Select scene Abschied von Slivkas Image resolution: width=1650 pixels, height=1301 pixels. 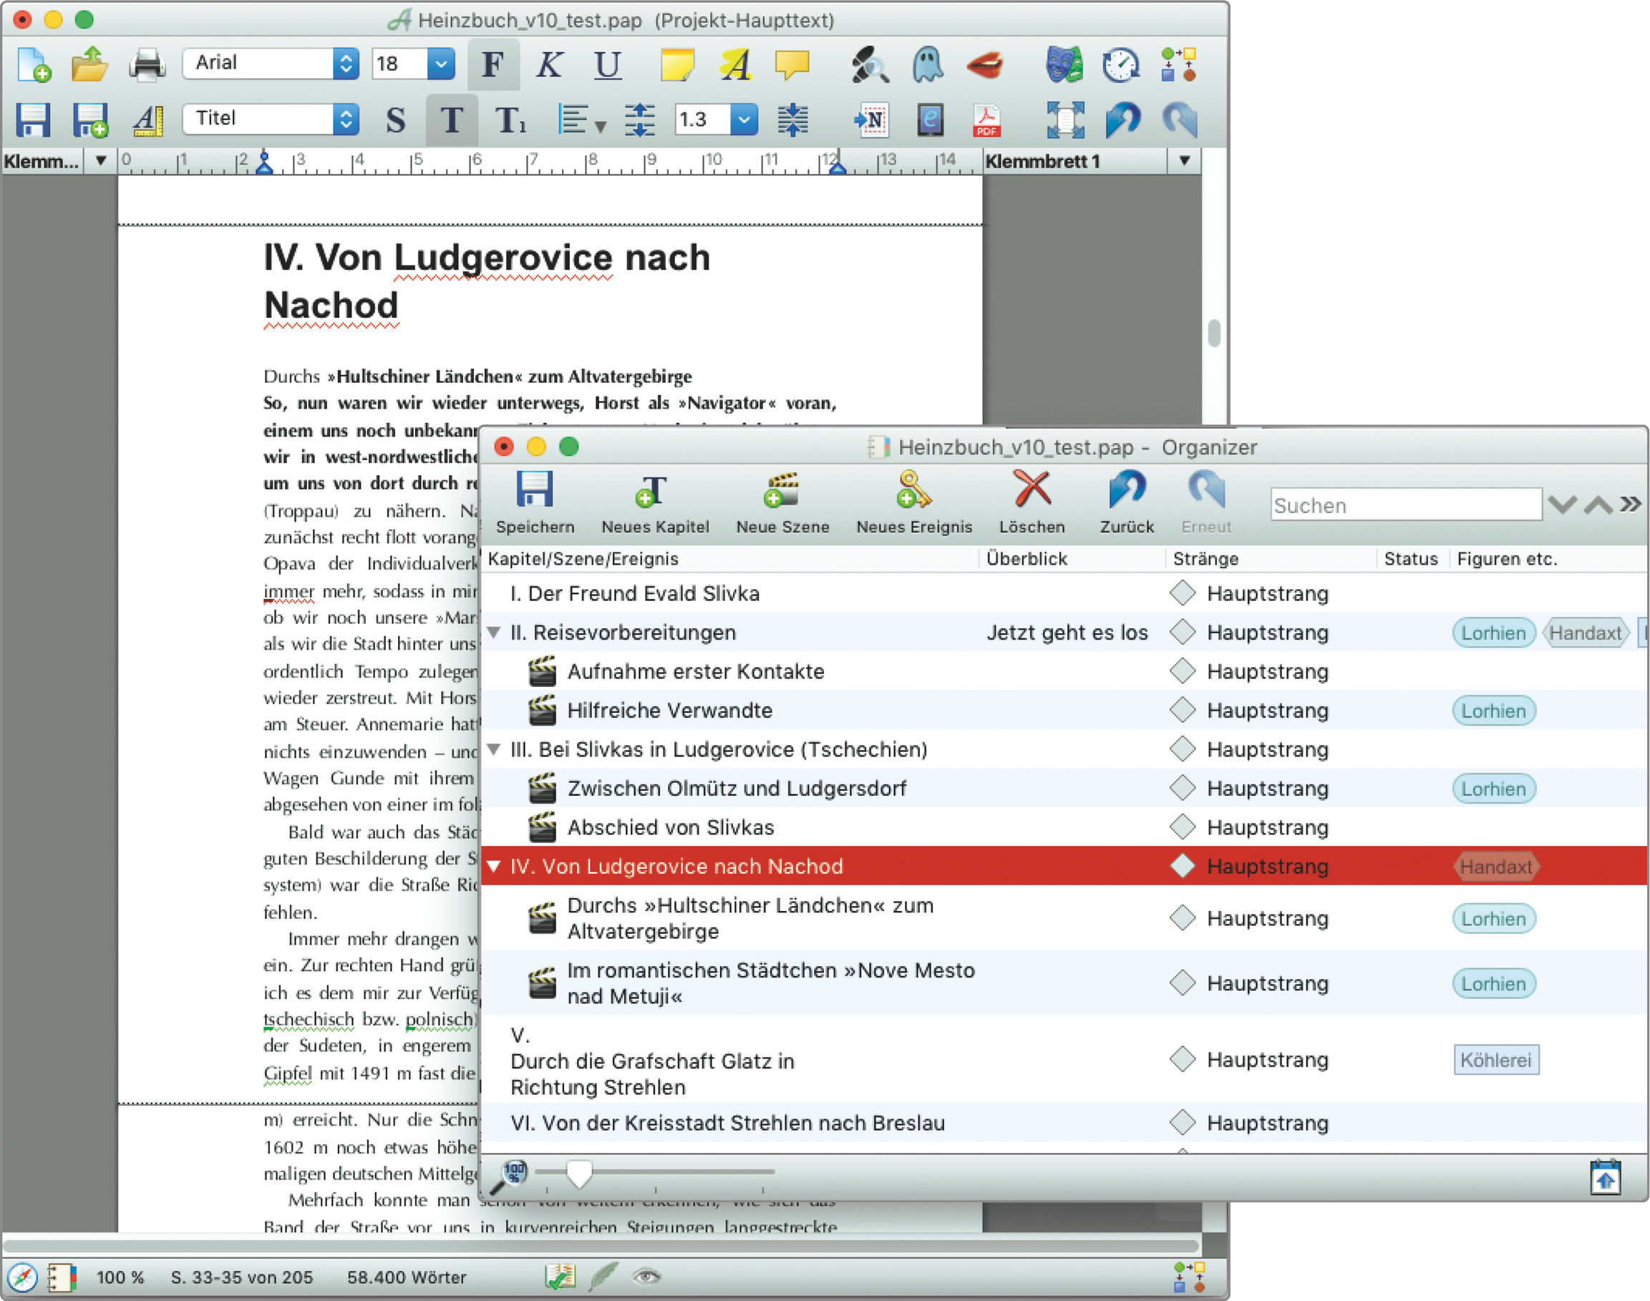(x=670, y=827)
